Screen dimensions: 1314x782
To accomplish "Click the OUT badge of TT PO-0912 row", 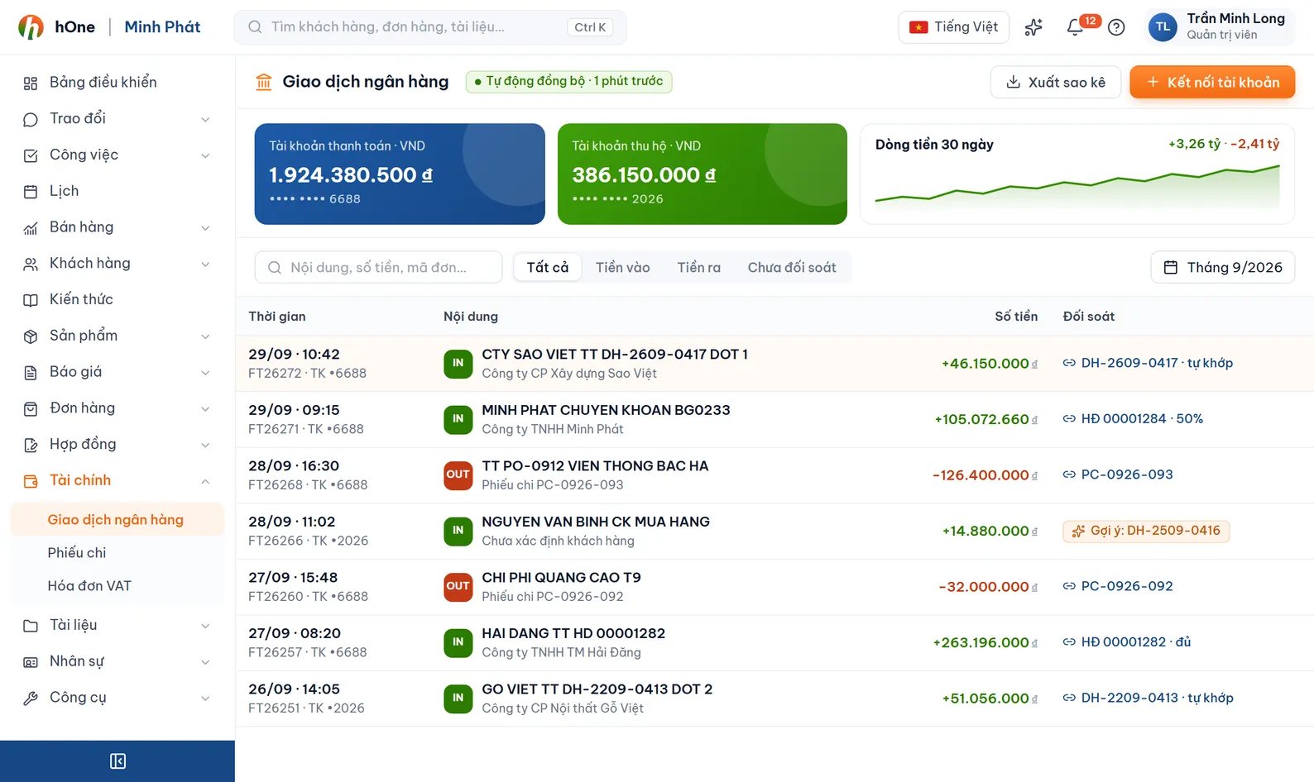I will 458,474.
